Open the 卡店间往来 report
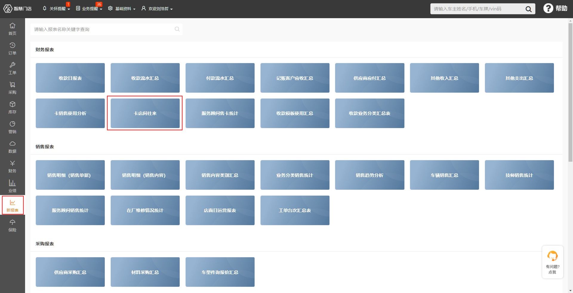The height and width of the screenshot is (293, 573). [x=145, y=113]
